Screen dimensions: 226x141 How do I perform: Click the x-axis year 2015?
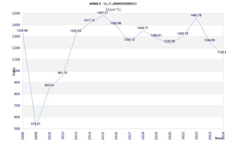coord(103,136)
